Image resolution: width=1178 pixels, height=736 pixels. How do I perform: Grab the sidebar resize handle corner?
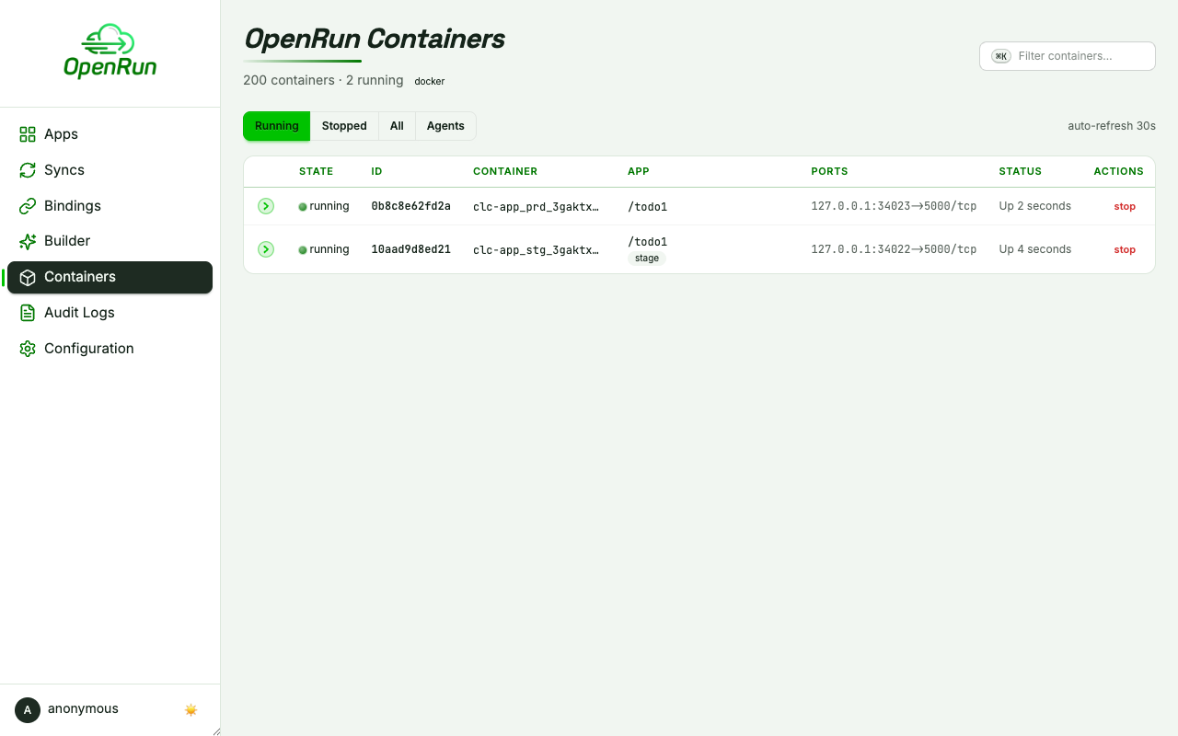(216, 731)
